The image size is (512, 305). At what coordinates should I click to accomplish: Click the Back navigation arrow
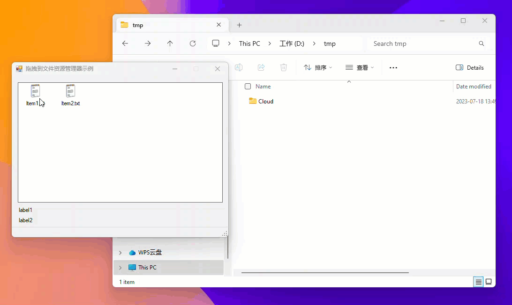tap(125, 44)
